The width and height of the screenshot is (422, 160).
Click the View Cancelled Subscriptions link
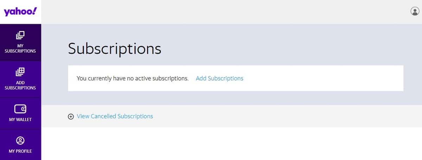click(115, 116)
